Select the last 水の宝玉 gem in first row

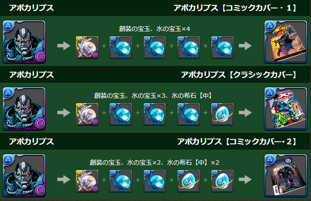pyautogui.click(x=222, y=47)
